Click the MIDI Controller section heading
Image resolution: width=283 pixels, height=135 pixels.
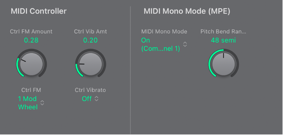[38, 11]
